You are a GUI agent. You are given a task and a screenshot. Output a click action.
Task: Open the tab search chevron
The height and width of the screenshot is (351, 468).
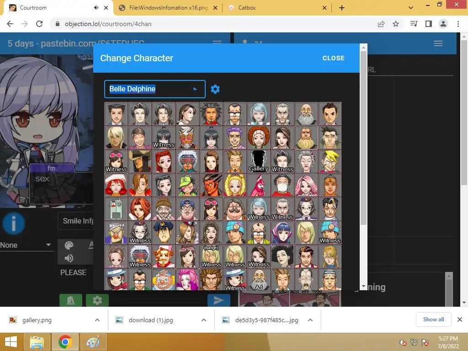coord(411,8)
